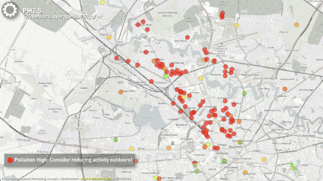Select the yellow sensor marker near Chitila
Viewport: 323px width, 181px height.
pyautogui.click(x=109, y=37)
